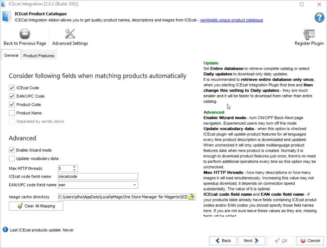Uncheck the Product Code checkbox
Image resolution: width=327 pixels, height=248 pixels.
(x=12, y=104)
